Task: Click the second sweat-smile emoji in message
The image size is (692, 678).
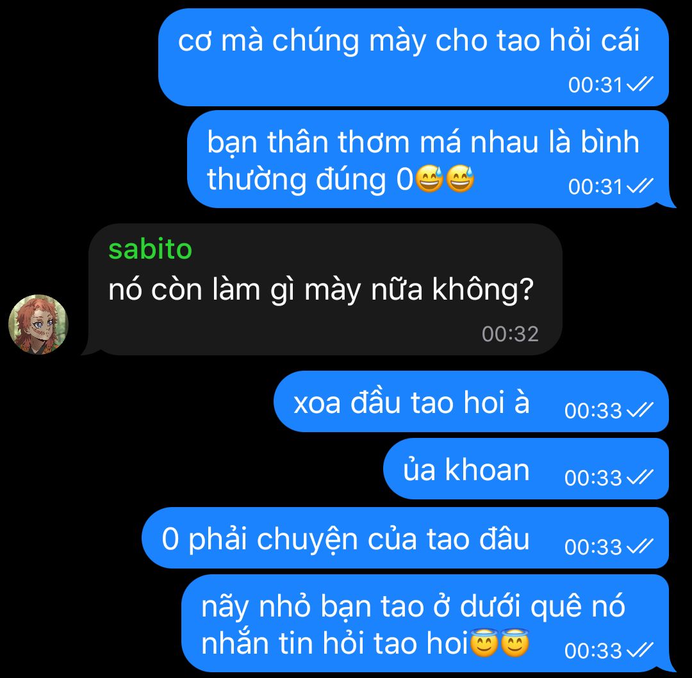Action: click(x=460, y=179)
